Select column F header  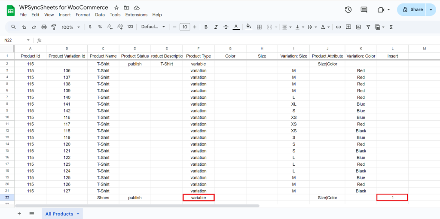tap(199, 49)
